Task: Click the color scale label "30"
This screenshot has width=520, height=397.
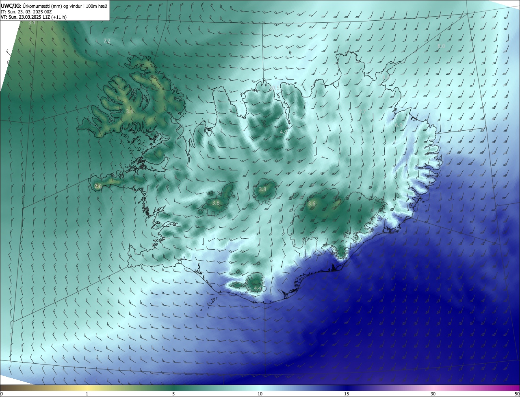Action: click(433, 394)
